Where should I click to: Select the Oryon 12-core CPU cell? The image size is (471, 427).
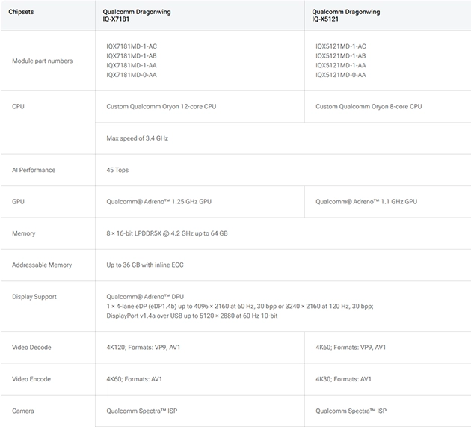point(161,107)
